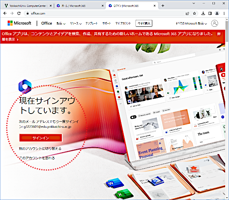This screenshot has width=229, height=200.
Task: Click the red サインイン button
Action: 41,138
